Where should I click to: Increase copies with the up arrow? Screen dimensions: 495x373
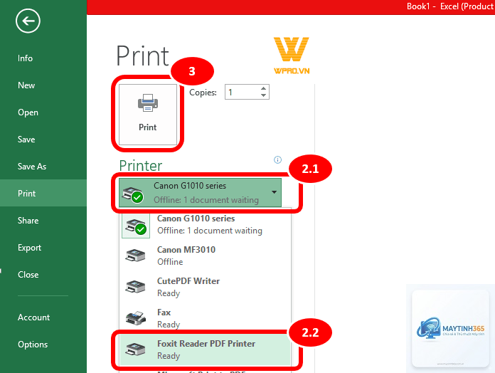coord(264,88)
